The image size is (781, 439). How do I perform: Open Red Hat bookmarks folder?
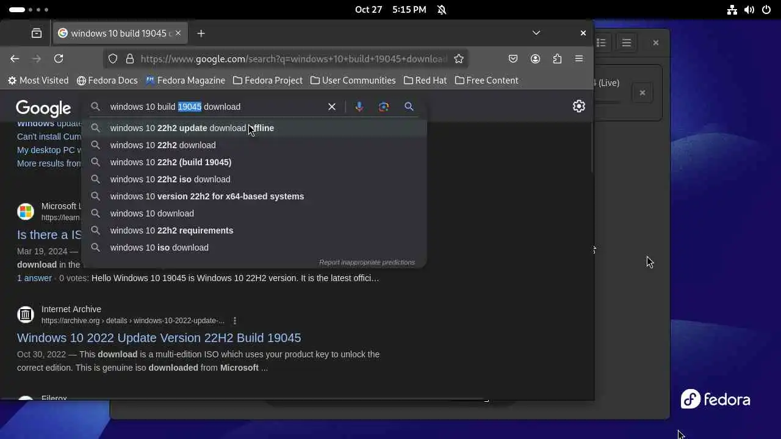[425, 80]
